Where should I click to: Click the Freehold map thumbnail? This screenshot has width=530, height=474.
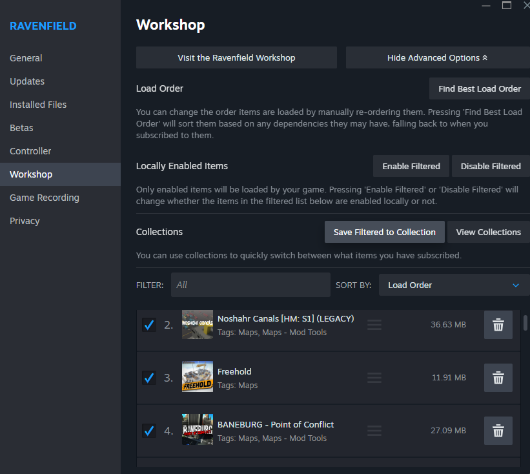pos(198,376)
